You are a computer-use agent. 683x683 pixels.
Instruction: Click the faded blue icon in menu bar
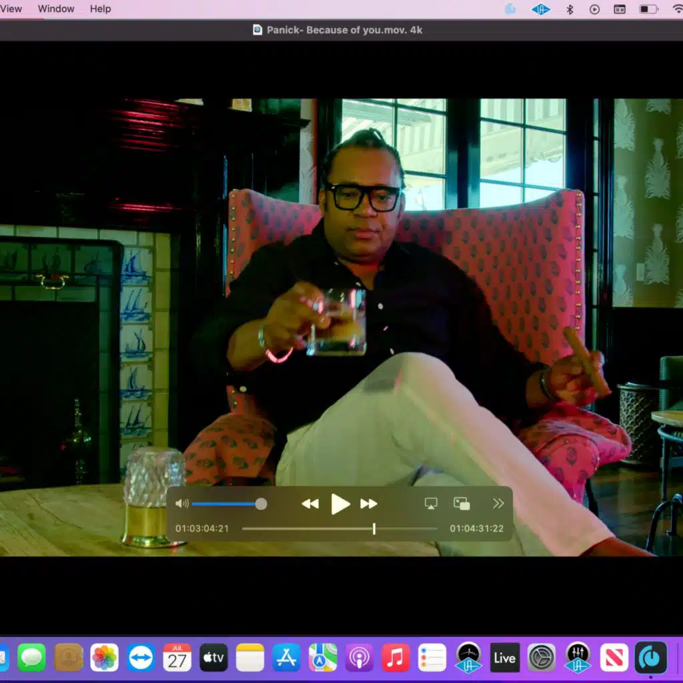510,9
